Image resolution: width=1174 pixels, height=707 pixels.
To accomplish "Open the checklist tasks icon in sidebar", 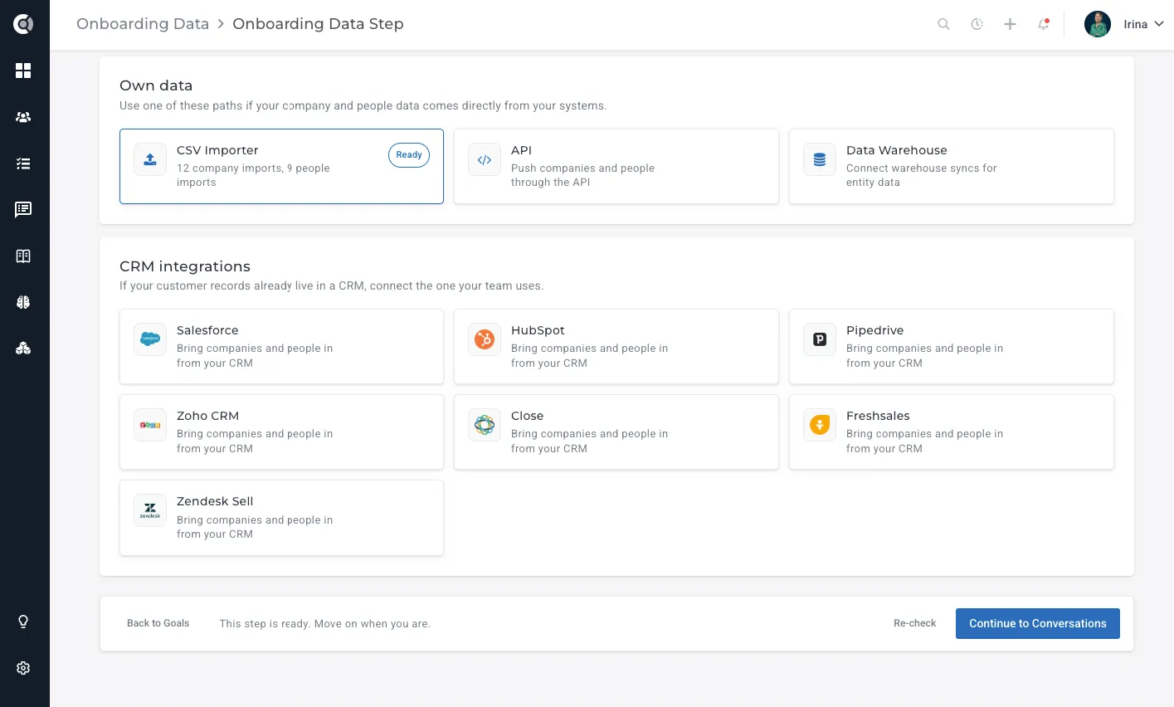I will click(23, 163).
